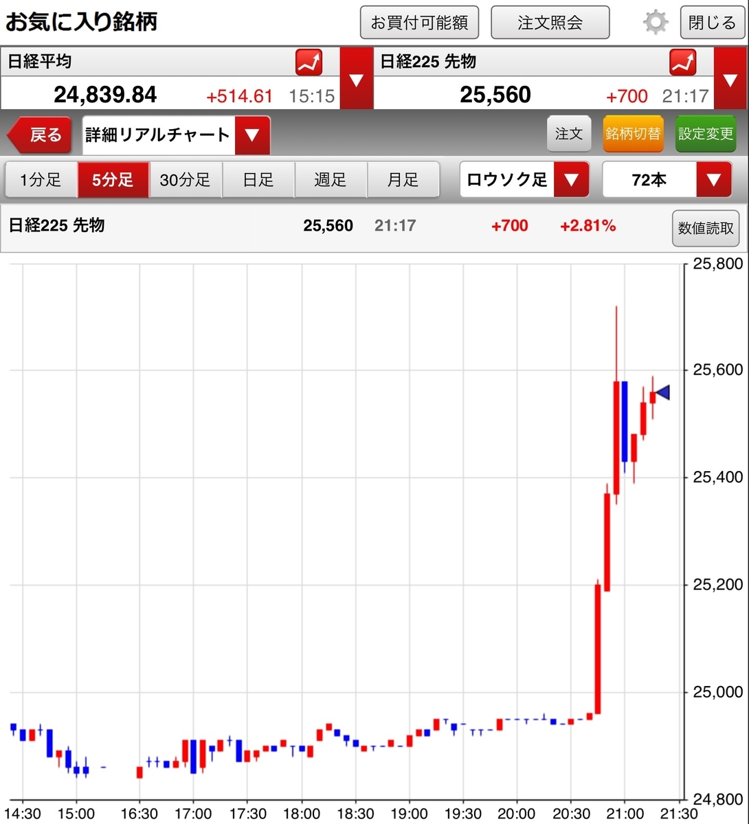The image size is (749, 824).
Task: Open chart icon for 日経225 先物
Action: click(x=682, y=62)
